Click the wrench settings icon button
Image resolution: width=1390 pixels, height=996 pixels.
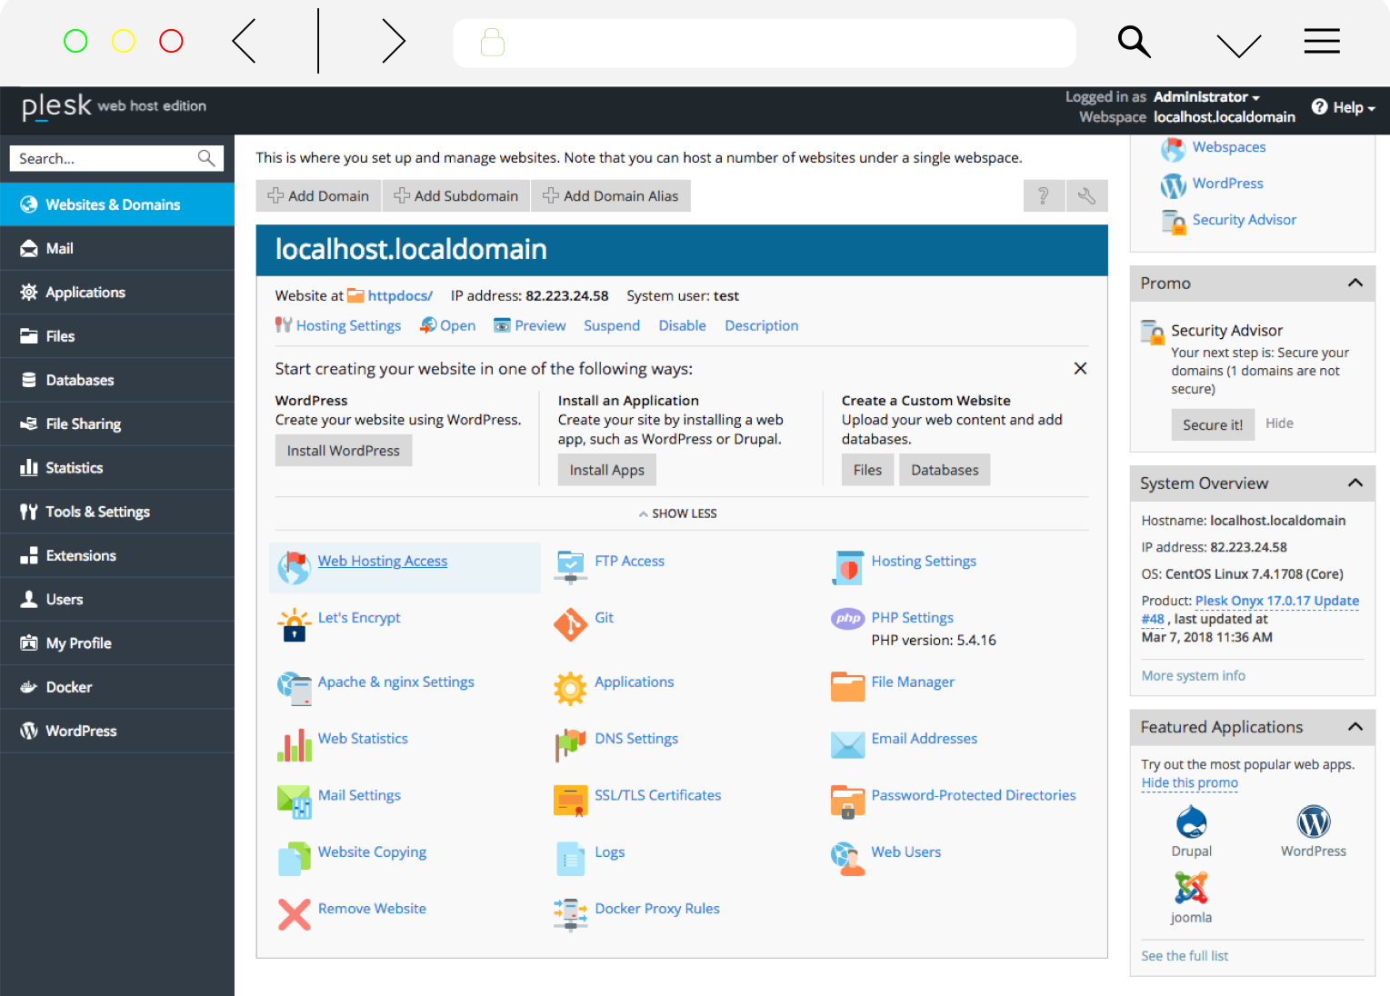[x=1086, y=195]
